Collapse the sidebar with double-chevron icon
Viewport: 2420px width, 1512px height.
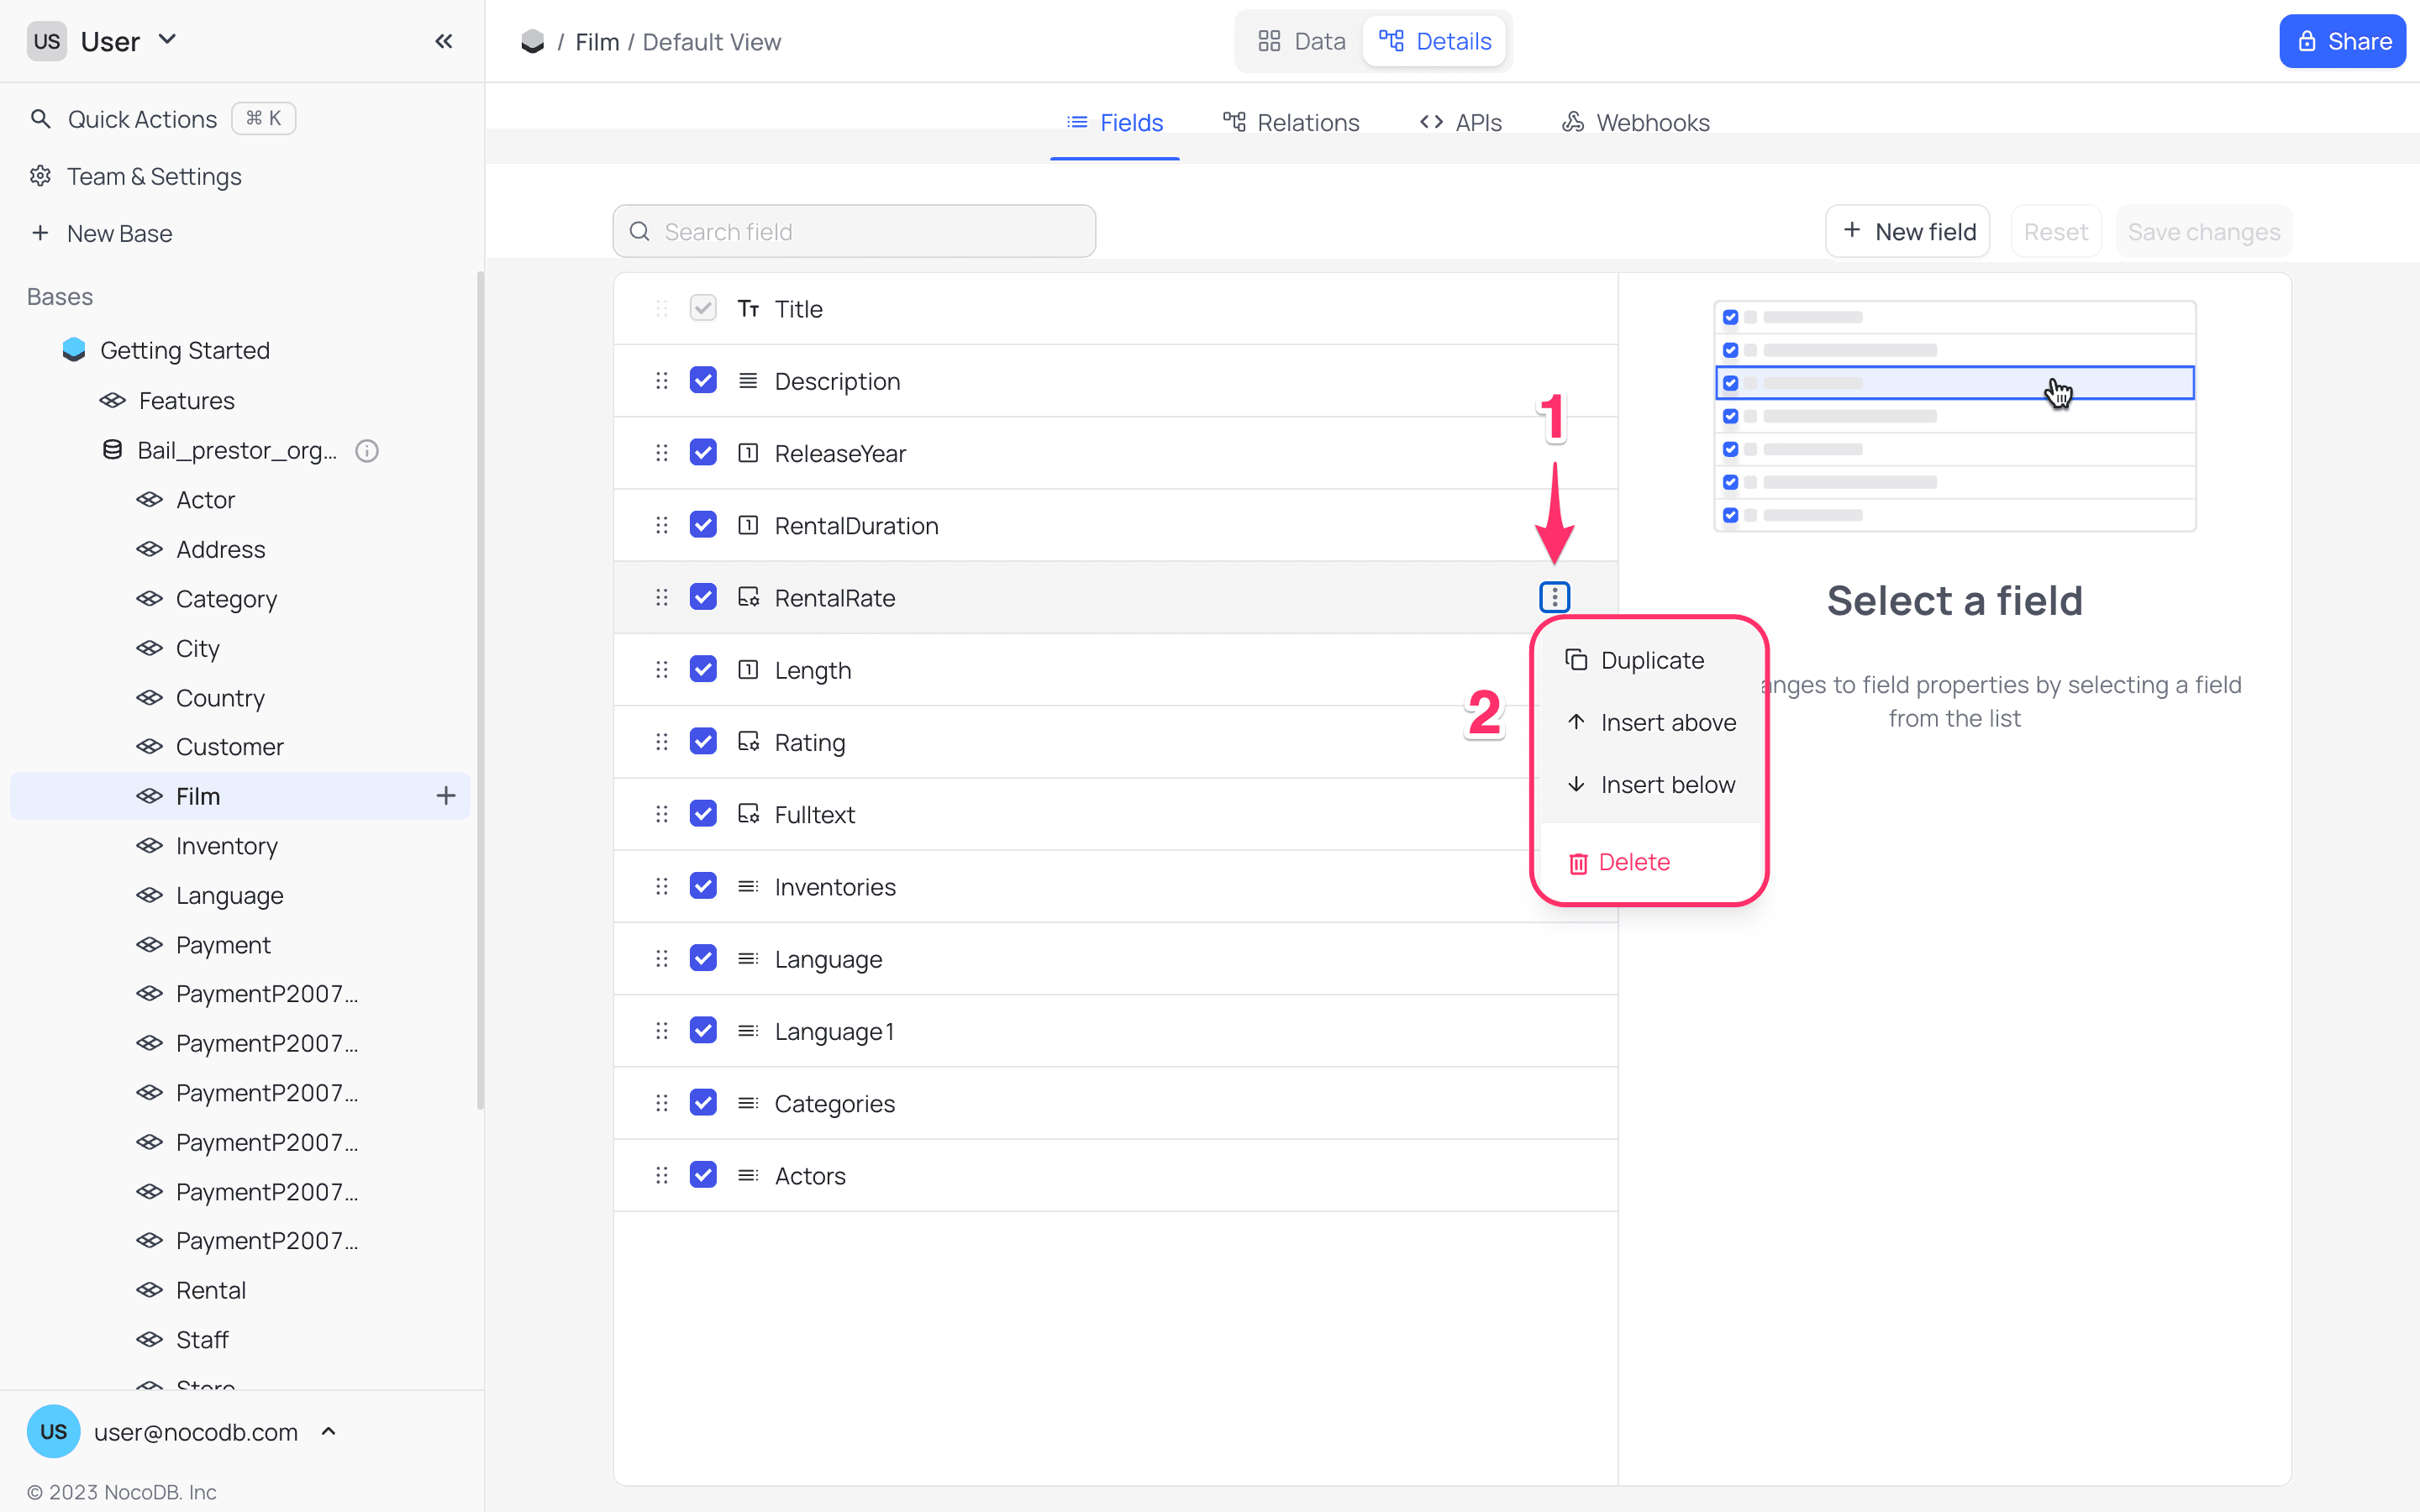[x=444, y=41]
